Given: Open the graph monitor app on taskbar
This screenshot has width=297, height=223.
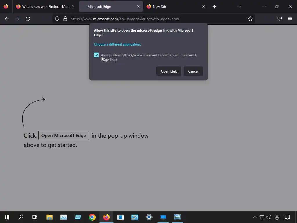Looking at the screenshot, I should (x=64, y=217).
